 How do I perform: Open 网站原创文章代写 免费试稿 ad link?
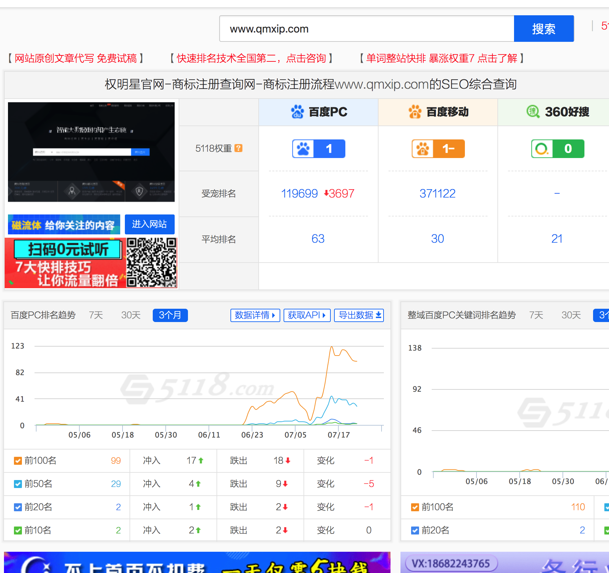coord(76,58)
